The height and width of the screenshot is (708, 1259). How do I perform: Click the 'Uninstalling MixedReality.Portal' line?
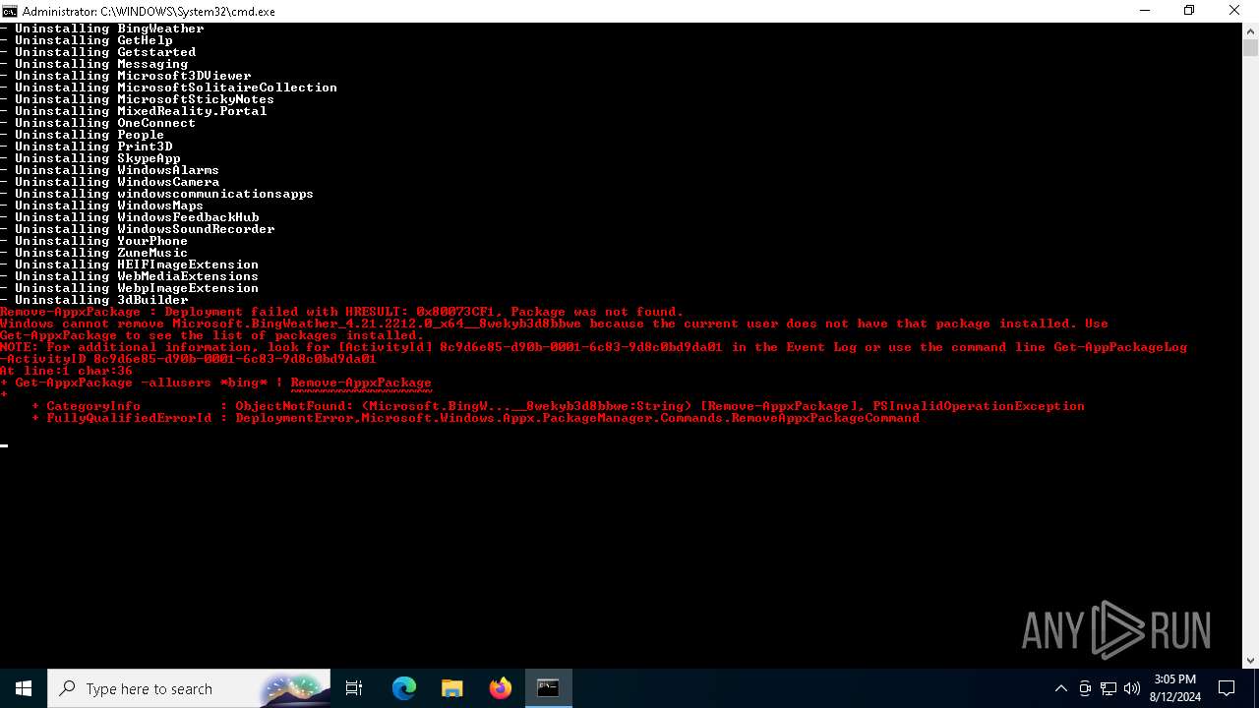[134, 111]
